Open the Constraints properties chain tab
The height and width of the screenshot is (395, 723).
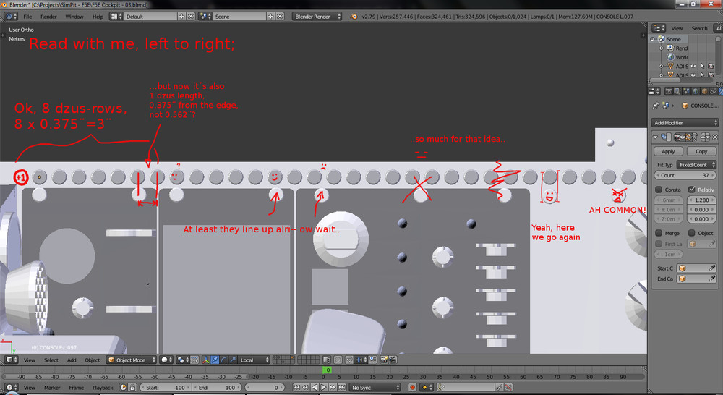(x=713, y=91)
